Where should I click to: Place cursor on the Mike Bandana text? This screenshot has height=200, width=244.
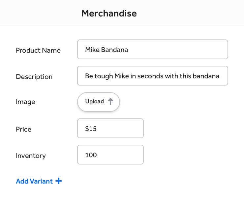pos(106,50)
